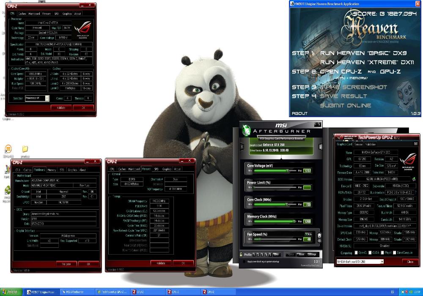Select Afterburner profile slot 2
Screen dimensions: 423x296
[x=258, y=255]
